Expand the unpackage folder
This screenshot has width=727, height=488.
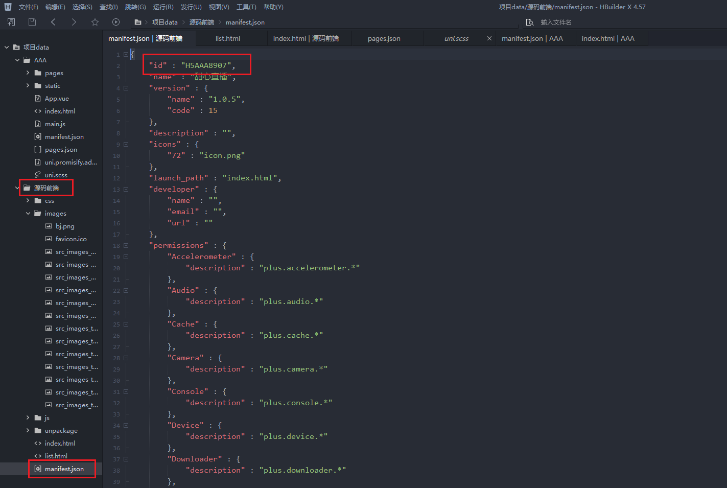(x=28, y=430)
